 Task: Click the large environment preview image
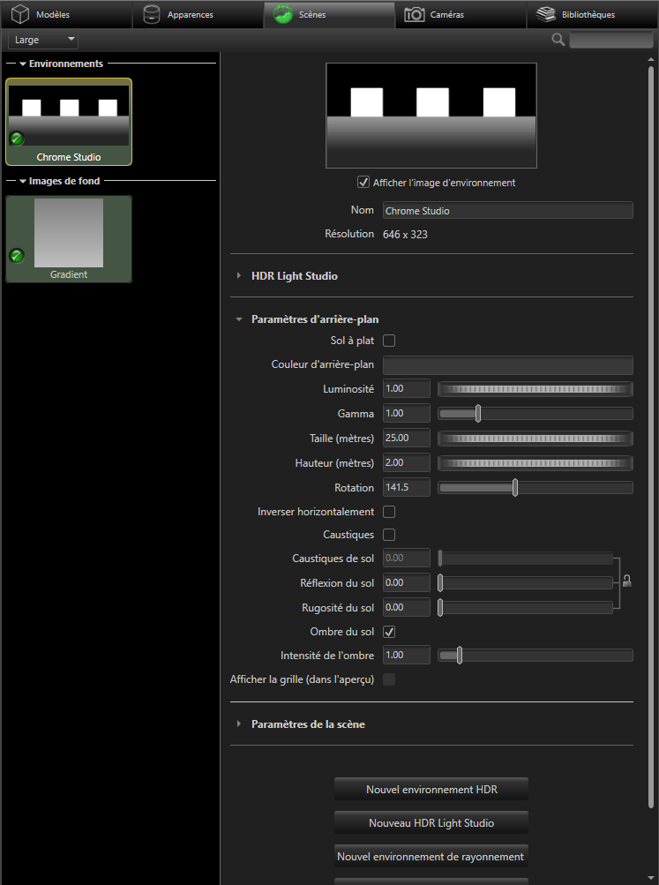pyautogui.click(x=431, y=116)
